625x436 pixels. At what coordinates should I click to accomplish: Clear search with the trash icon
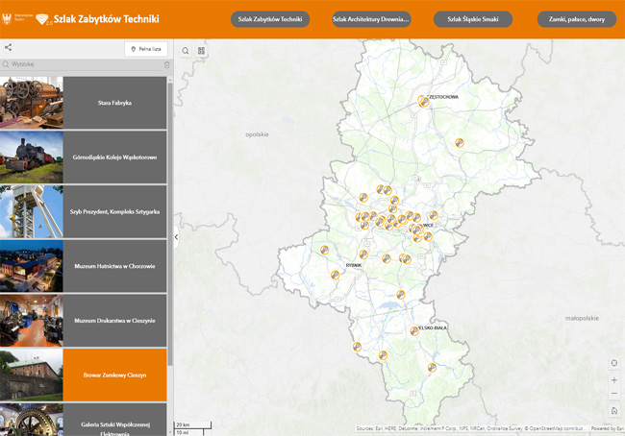pos(166,65)
